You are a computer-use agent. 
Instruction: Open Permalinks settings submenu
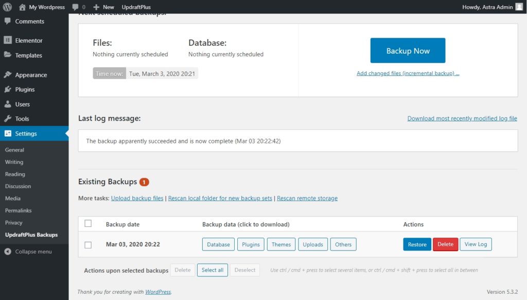click(18, 210)
